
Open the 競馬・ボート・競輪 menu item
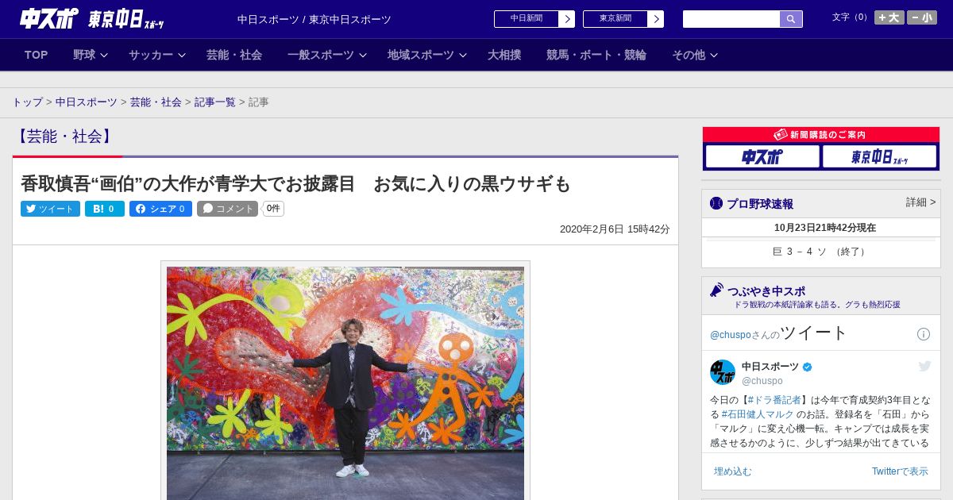pyautogui.click(x=596, y=55)
